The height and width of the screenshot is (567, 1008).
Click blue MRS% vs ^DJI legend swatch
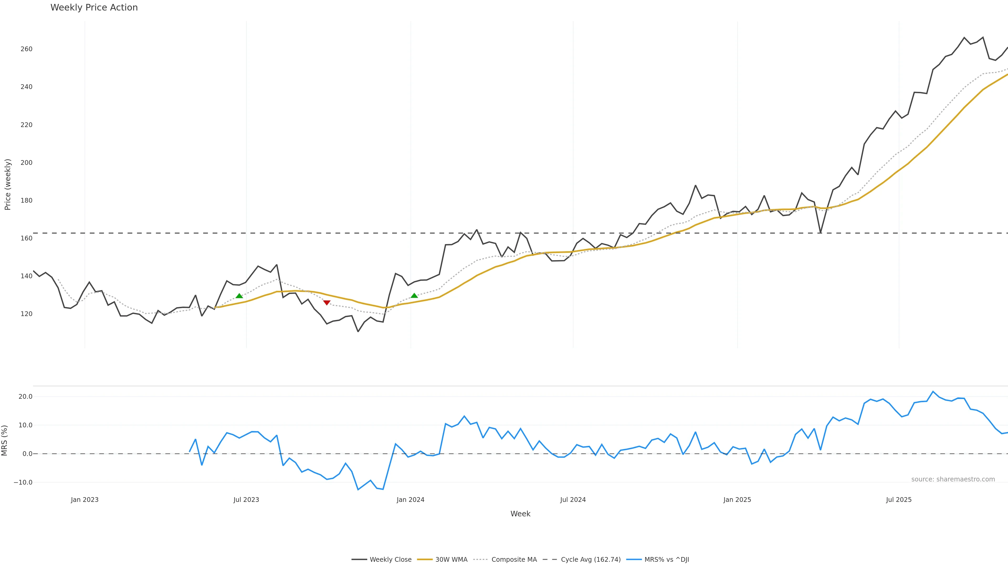[x=634, y=560]
